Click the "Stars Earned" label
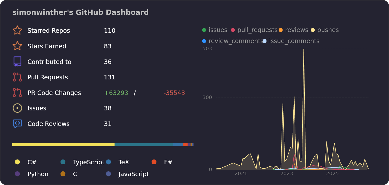 (47, 46)
